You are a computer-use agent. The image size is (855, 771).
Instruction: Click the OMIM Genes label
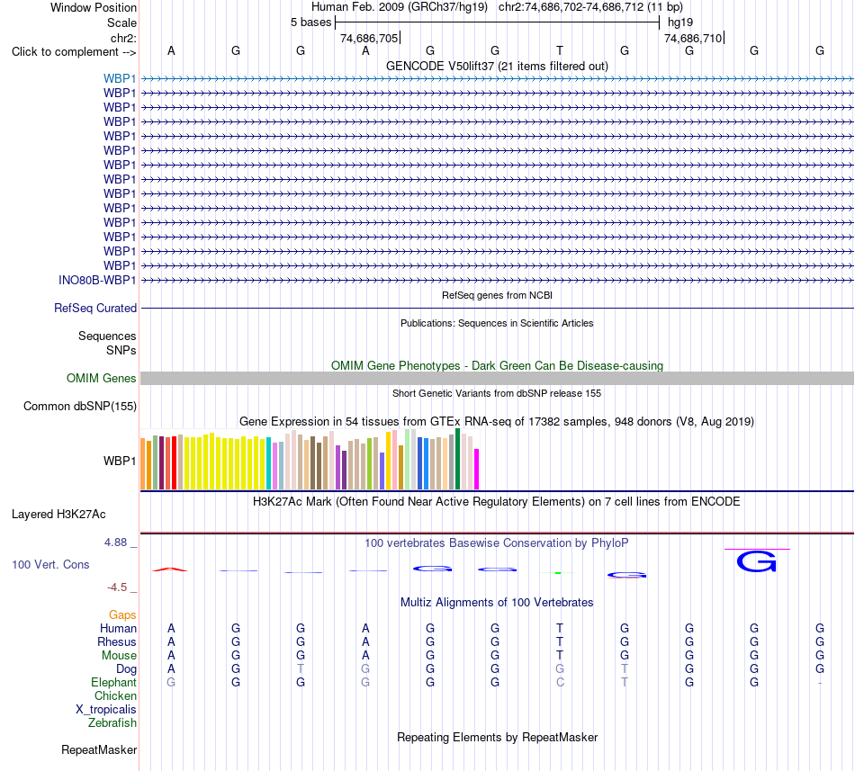click(x=101, y=378)
